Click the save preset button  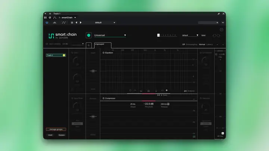pos(204,35)
